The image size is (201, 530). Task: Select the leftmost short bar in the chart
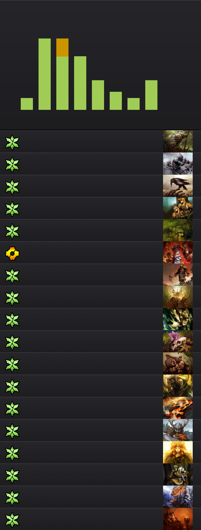[27, 104]
